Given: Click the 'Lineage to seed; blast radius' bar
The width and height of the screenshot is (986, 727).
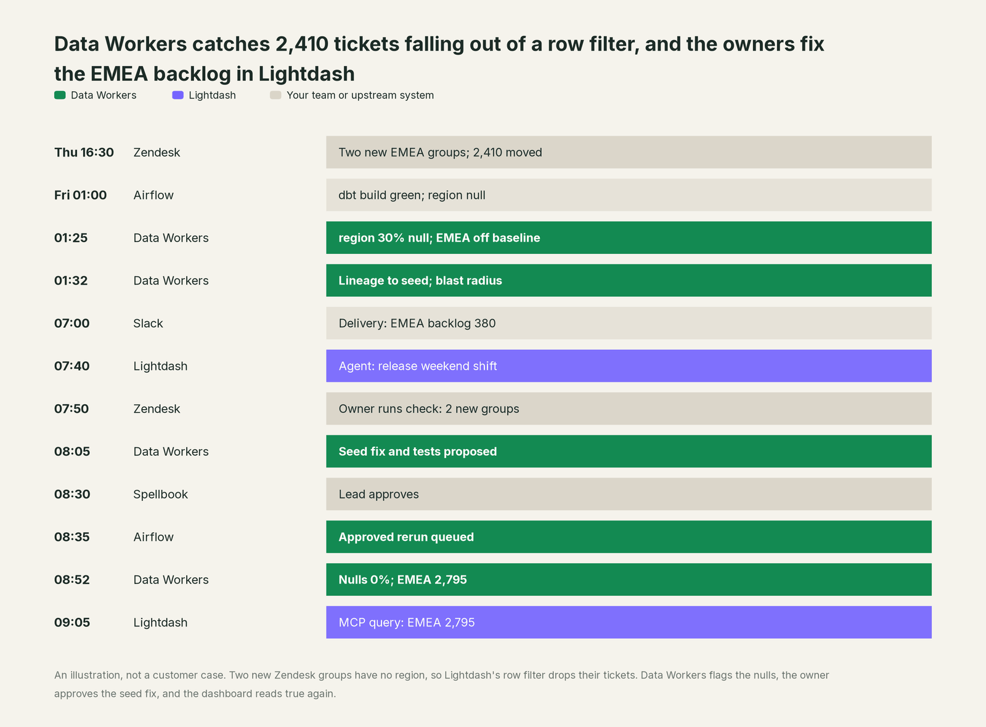Looking at the screenshot, I should (629, 280).
